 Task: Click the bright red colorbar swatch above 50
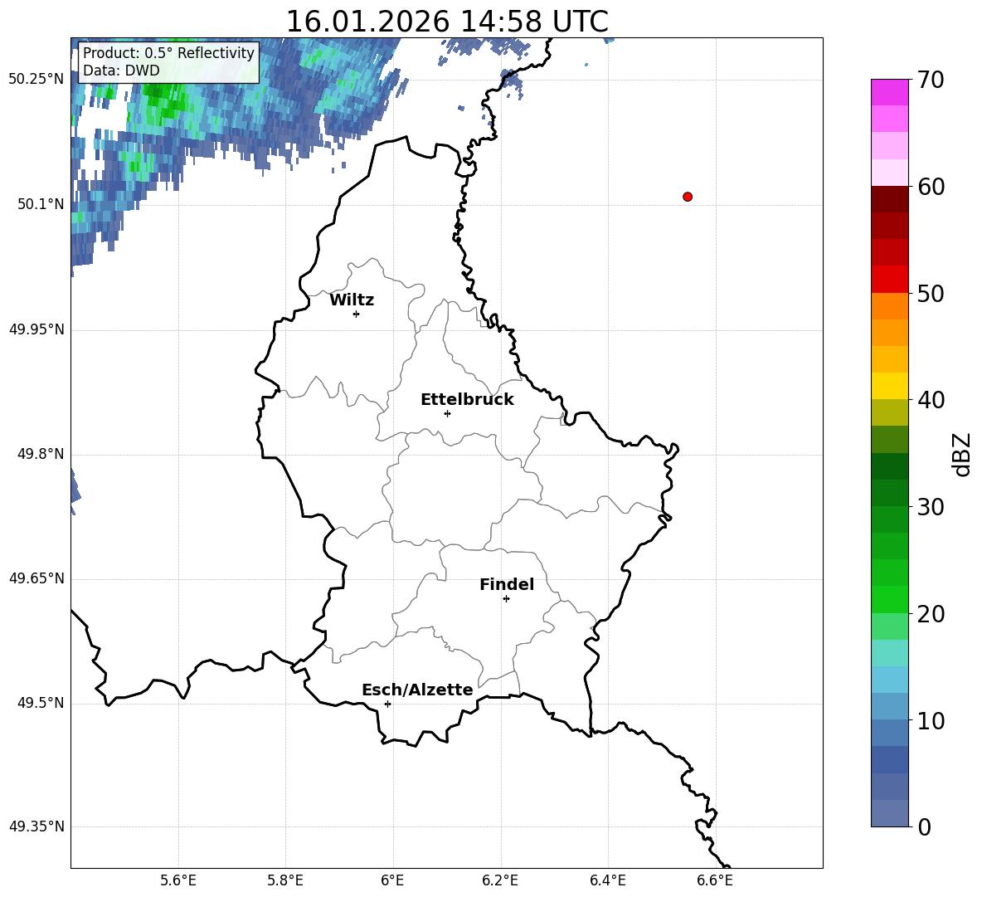(x=889, y=280)
